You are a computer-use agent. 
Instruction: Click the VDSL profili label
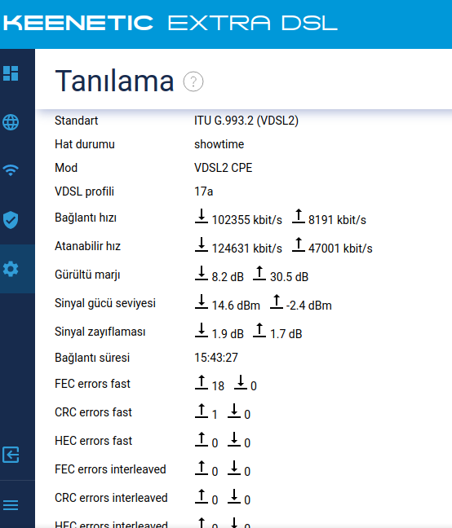tap(84, 191)
